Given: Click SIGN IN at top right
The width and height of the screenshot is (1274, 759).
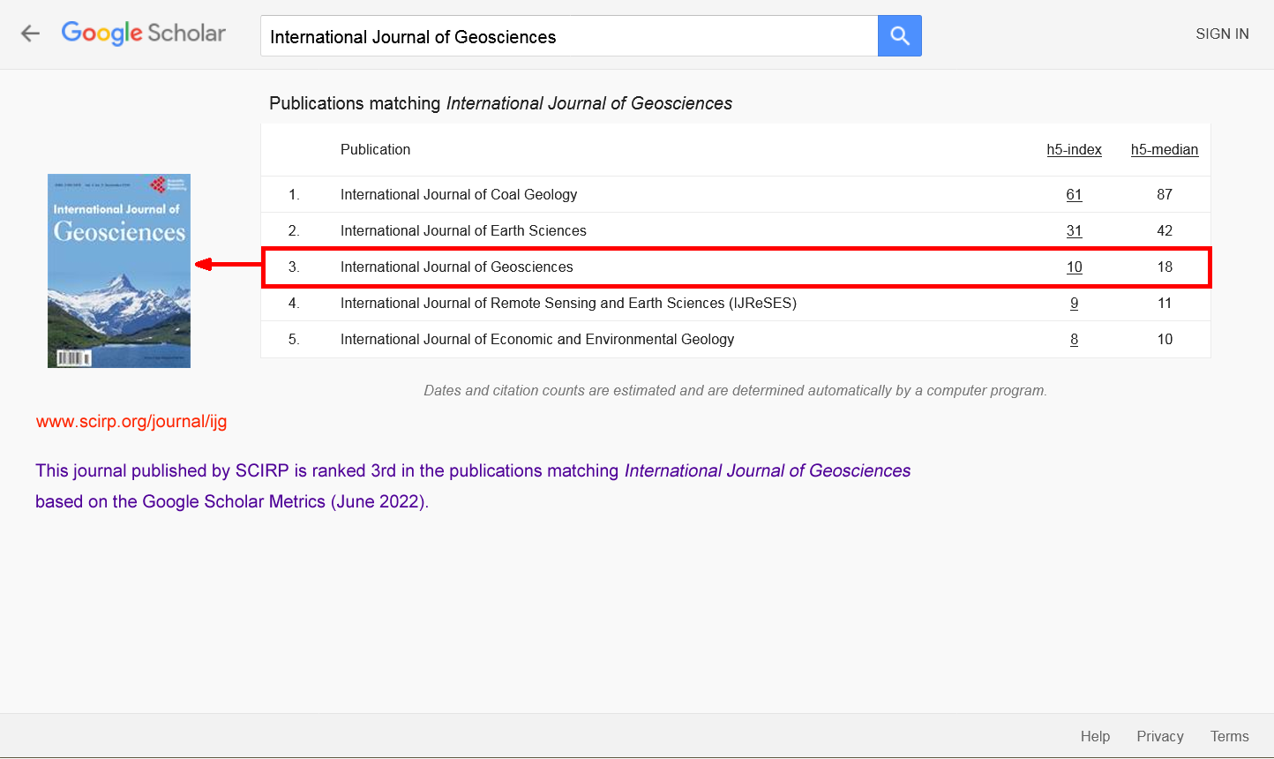Looking at the screenshot, I should point(1222,34).
